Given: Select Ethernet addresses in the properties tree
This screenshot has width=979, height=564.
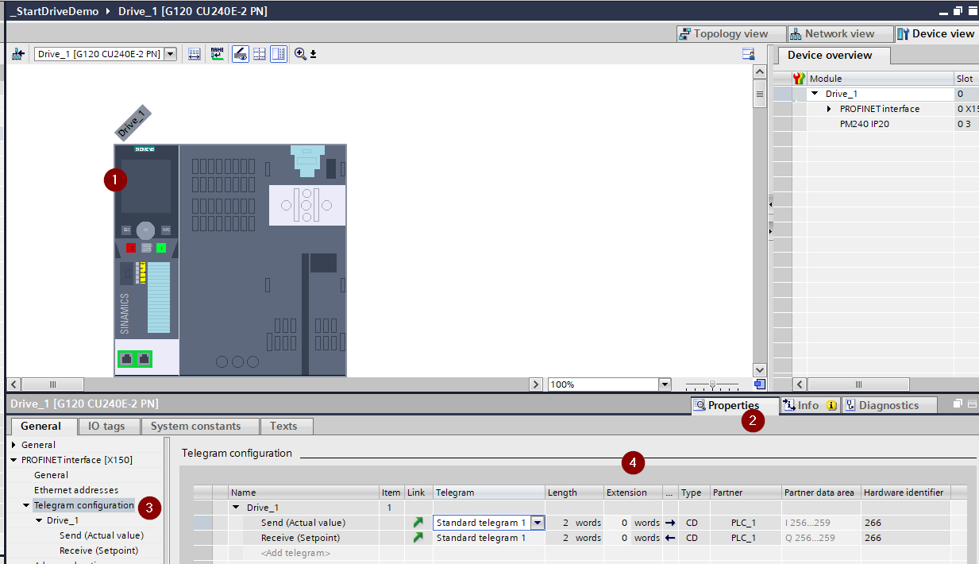Looking at the screenshot, I should (76, 490).
